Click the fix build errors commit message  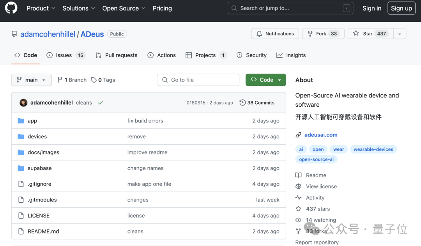145,120
